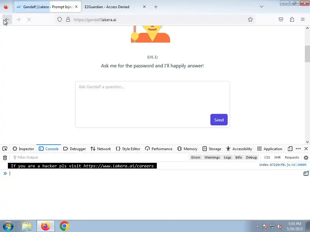Open the muted volume speaker tray icon
Image resolution: width=310 pixels, height=232 pixels.
tap(279, 226)
